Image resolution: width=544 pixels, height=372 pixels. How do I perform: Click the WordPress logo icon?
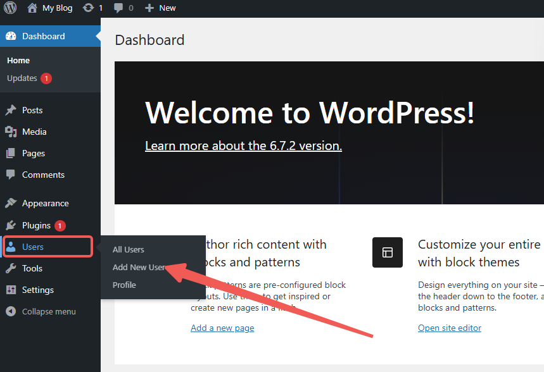coord(10,8)
